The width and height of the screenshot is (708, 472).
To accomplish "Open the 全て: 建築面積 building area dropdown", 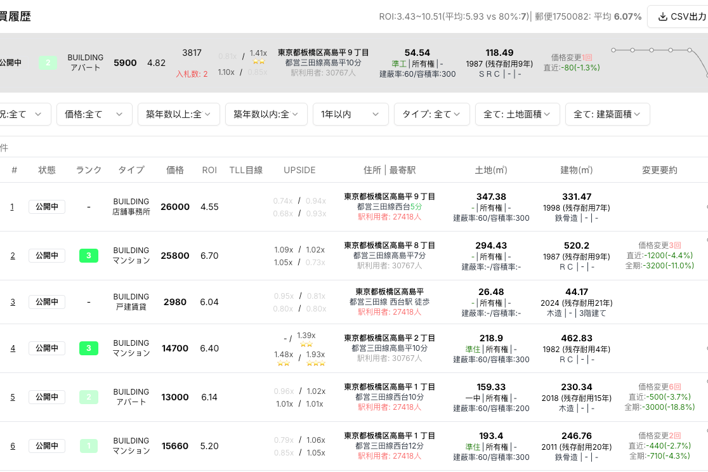I will (608, 114).
